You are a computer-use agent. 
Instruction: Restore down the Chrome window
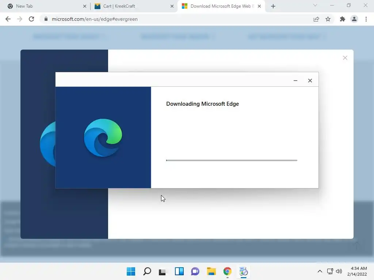(x=349, y=5)
